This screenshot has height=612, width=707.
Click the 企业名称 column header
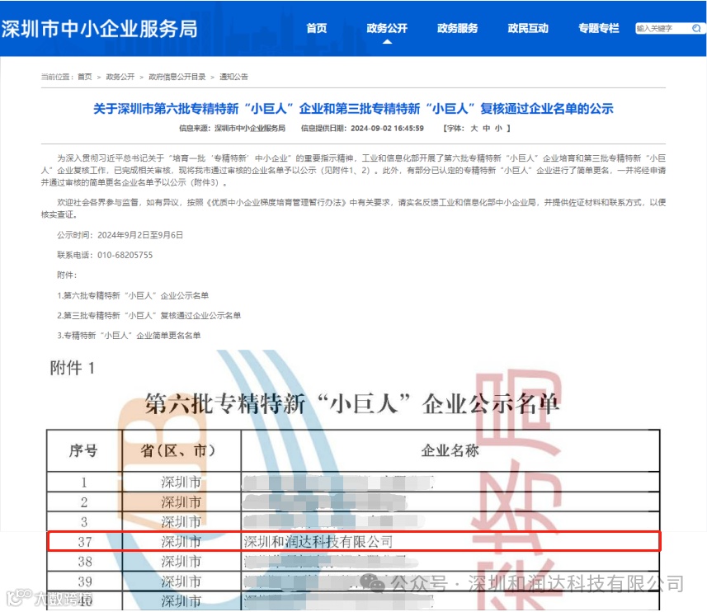[450, 450]
